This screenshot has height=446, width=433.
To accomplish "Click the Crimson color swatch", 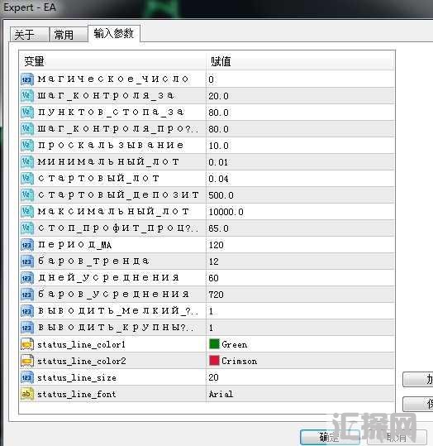I will pyautogui.click(x=214, y=361).
